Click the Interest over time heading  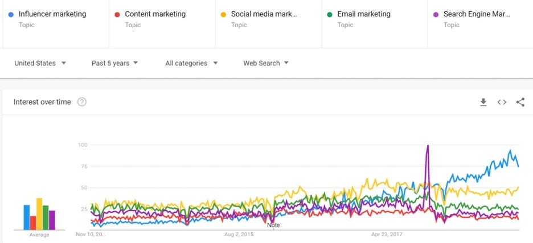42,102
